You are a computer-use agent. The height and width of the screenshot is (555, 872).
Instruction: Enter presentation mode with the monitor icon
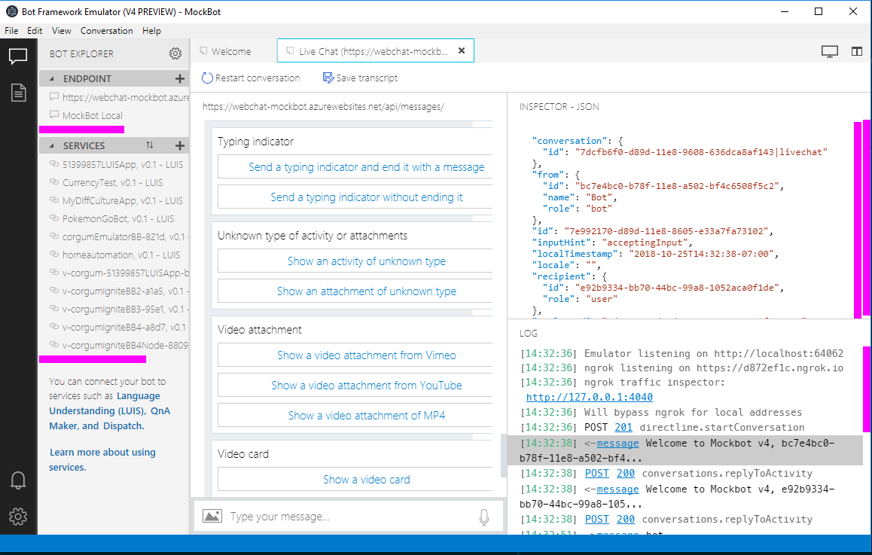pos(830,50)
